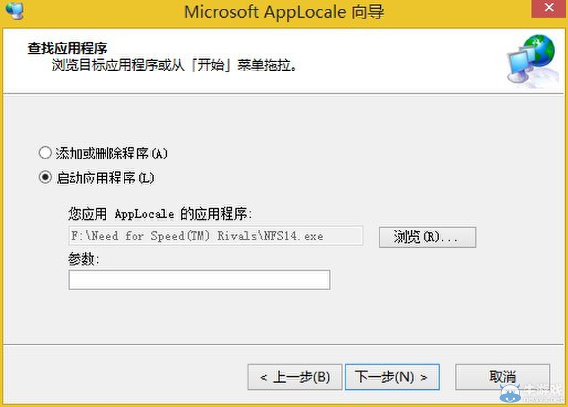Click the 添加或删除程序(A) option label text
This screenshot has height=407, width=568.
coord(112,153)
